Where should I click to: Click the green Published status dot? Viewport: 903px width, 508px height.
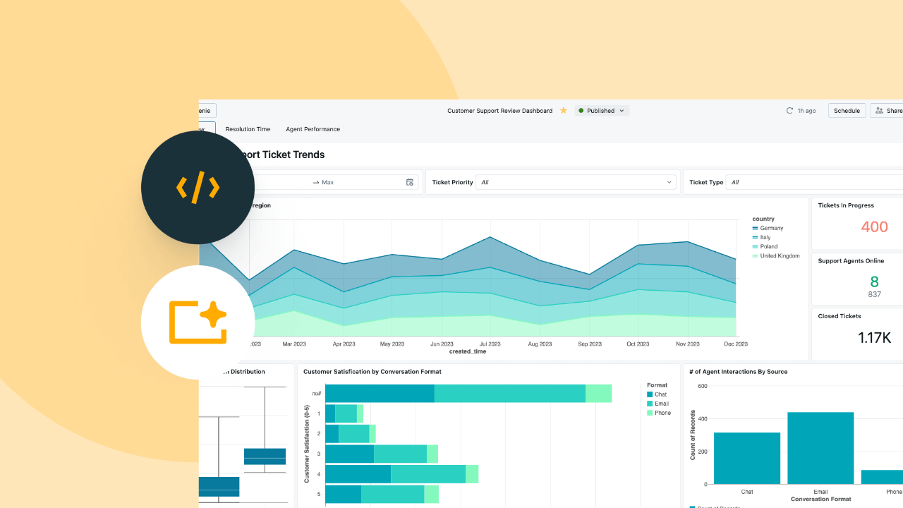[581, 111]
